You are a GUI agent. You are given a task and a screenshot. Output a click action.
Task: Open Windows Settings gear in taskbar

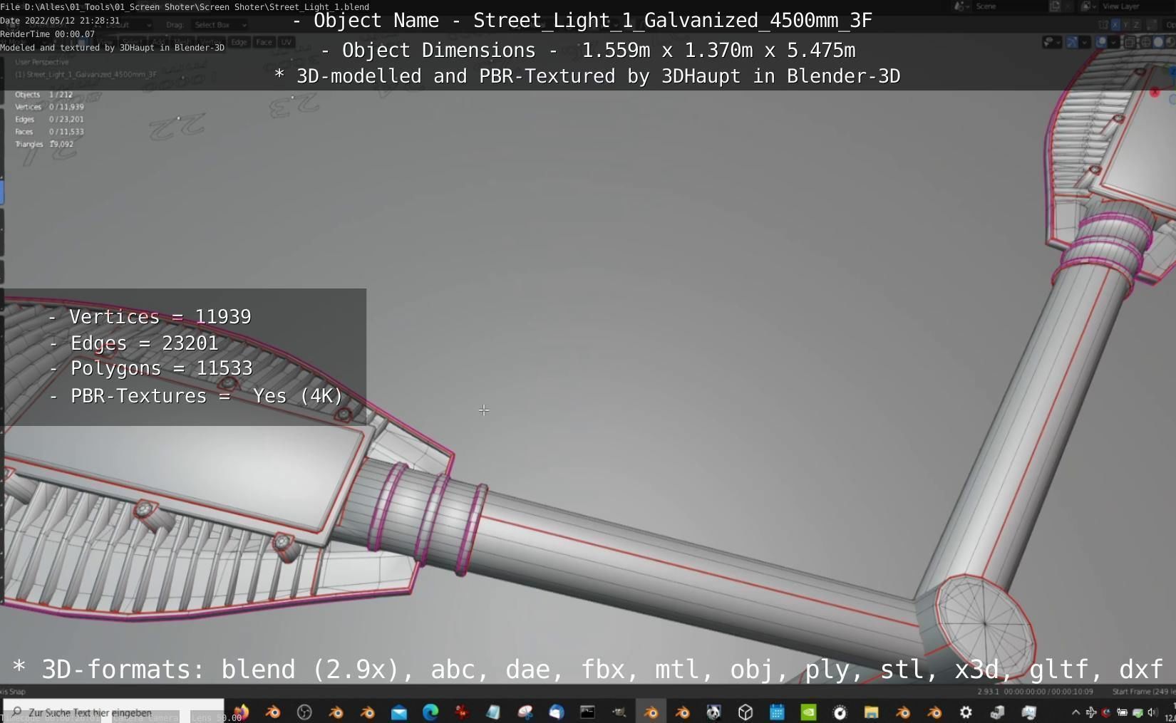point(966,712)
